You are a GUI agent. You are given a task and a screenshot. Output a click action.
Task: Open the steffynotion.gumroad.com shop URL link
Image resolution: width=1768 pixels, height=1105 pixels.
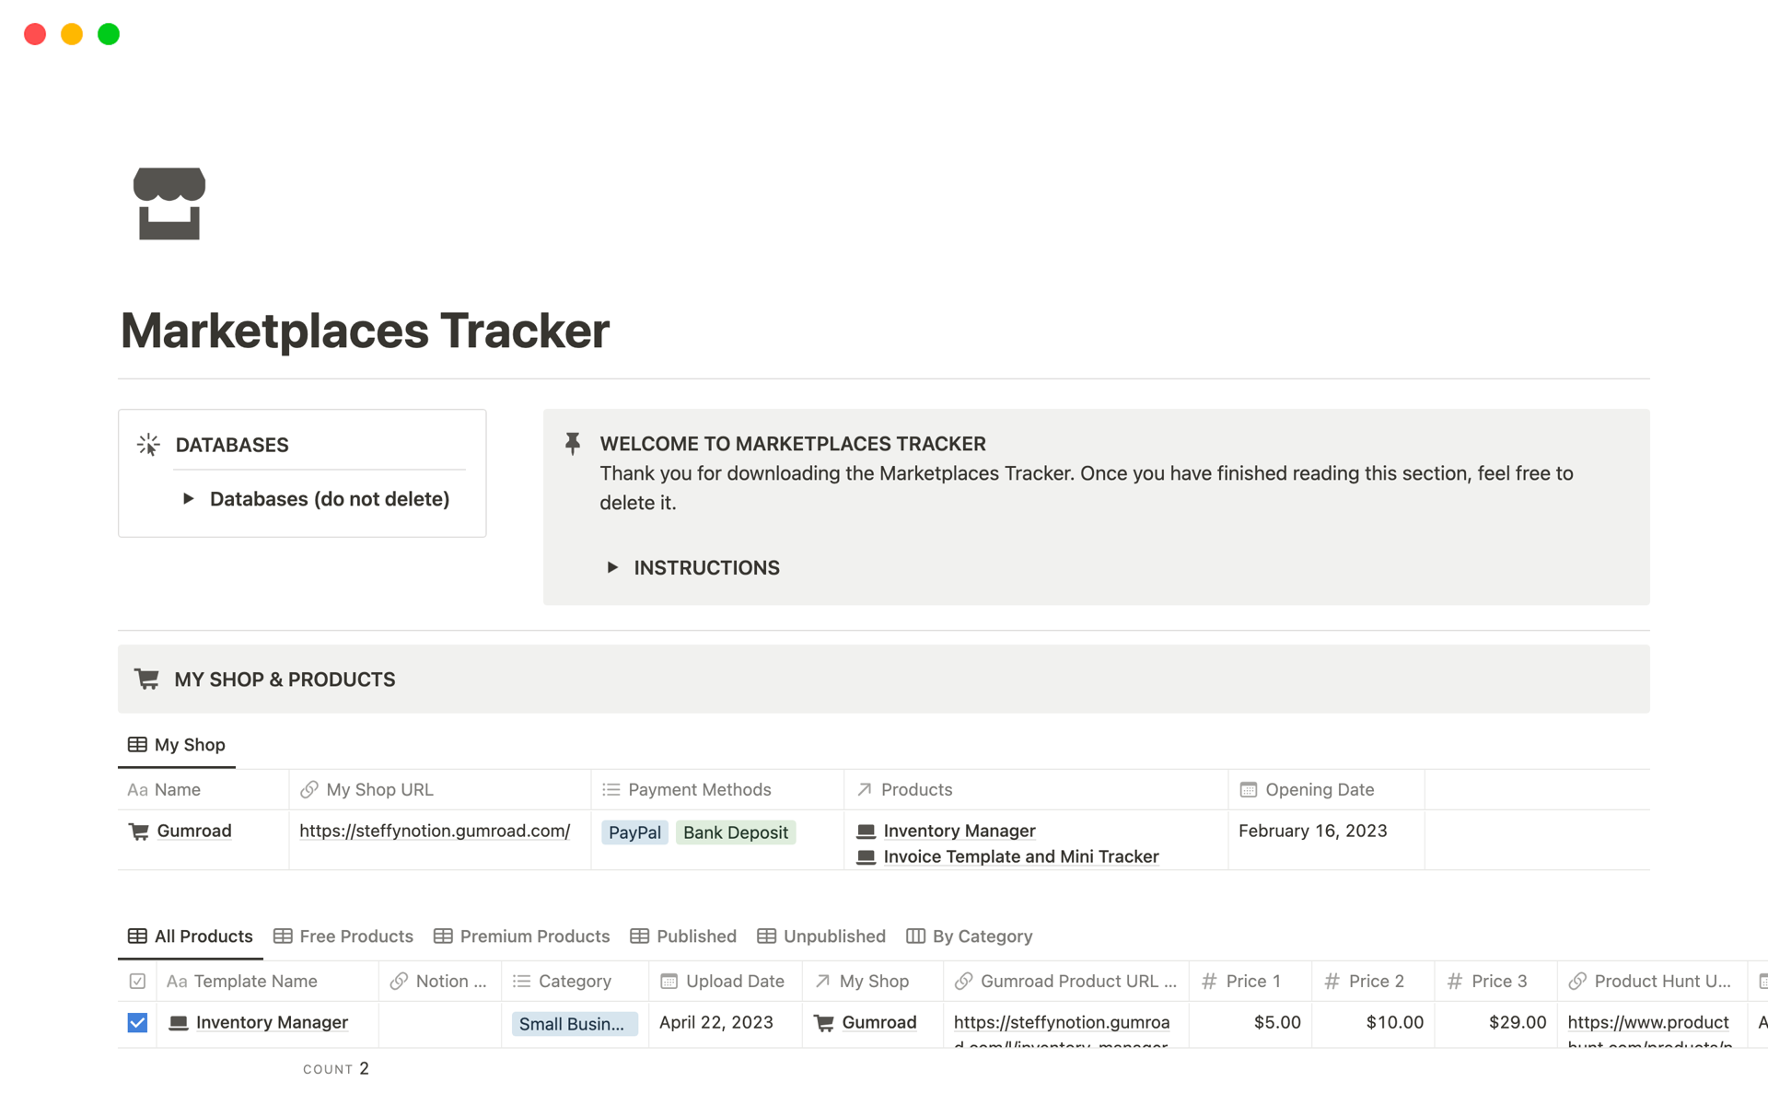click(x=435, y=832)
